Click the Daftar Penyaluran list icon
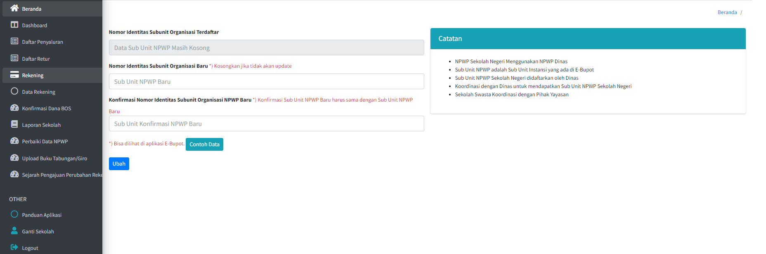This screenshot has width=766, height=254. coord(14,41)
